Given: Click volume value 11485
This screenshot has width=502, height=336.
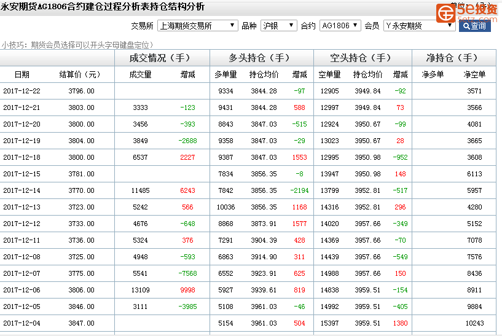Looking at the screenshot, I should (140, 190).
